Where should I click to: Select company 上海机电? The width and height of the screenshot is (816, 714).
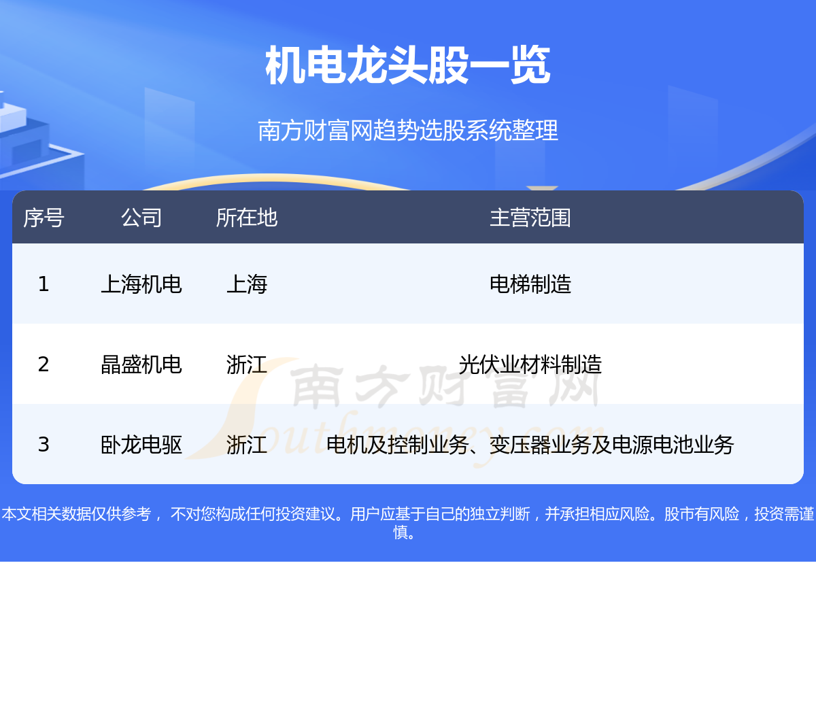click(141, 284)
